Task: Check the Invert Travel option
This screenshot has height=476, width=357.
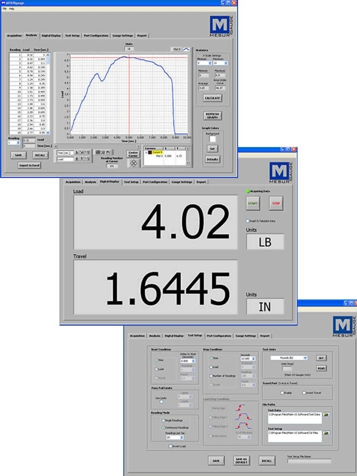Action: pos(303,393)
